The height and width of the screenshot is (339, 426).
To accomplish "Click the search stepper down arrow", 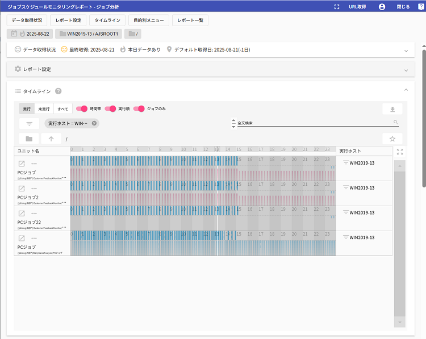I will click(233, 127).
